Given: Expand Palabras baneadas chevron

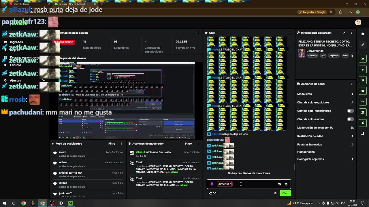Looking at the screenshot, I should pyautogui.click(x=352, y=145).
